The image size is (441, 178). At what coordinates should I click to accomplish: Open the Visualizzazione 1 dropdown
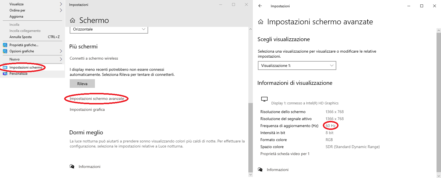pyautogui.click(x=297, y=65)
